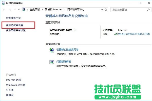Open 问题疑难解答 link

[64, 62]
